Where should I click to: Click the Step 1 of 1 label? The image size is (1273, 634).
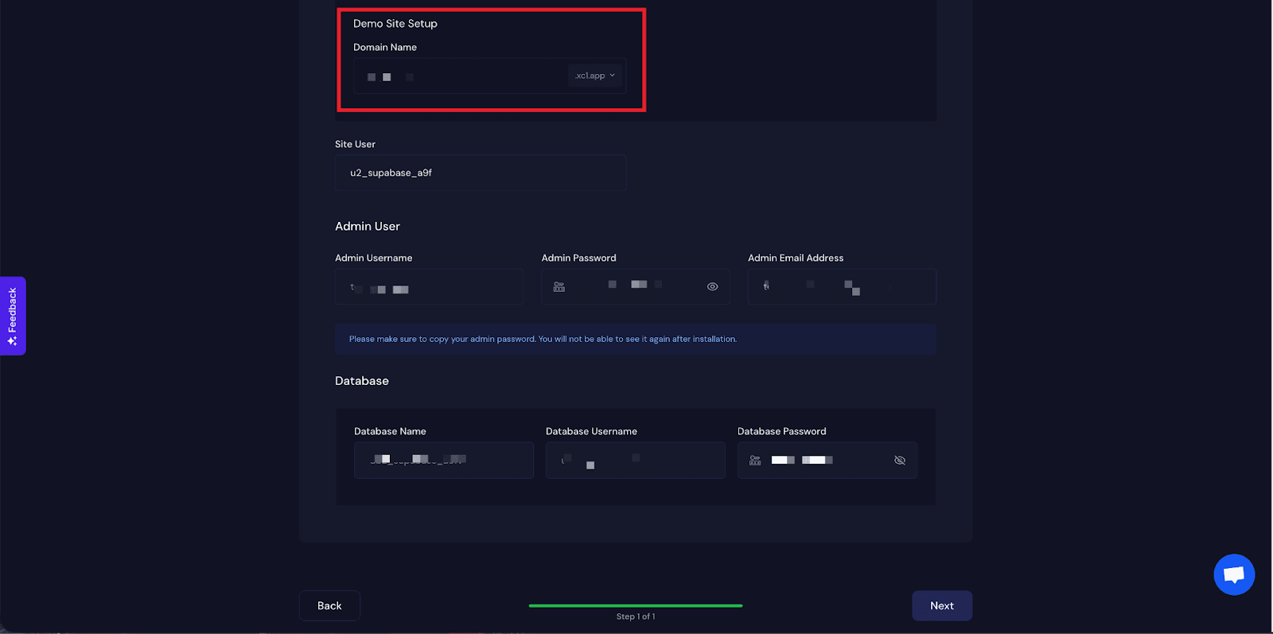click(635, 617)
